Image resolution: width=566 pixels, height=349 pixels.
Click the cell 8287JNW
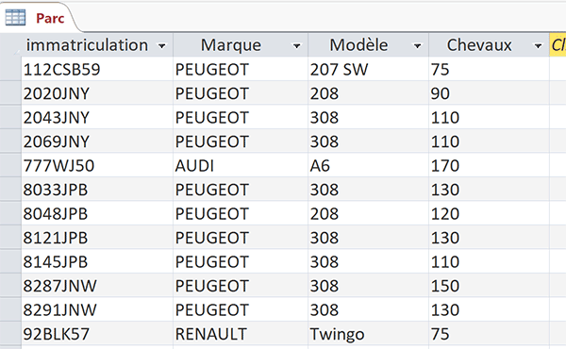click(x=97, y=286)
